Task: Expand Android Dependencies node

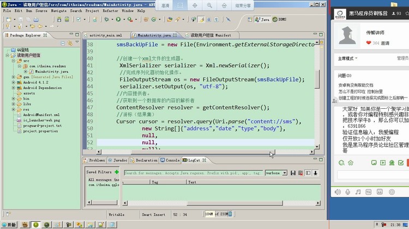Action: pyautogui.click(x=13, y=88)
